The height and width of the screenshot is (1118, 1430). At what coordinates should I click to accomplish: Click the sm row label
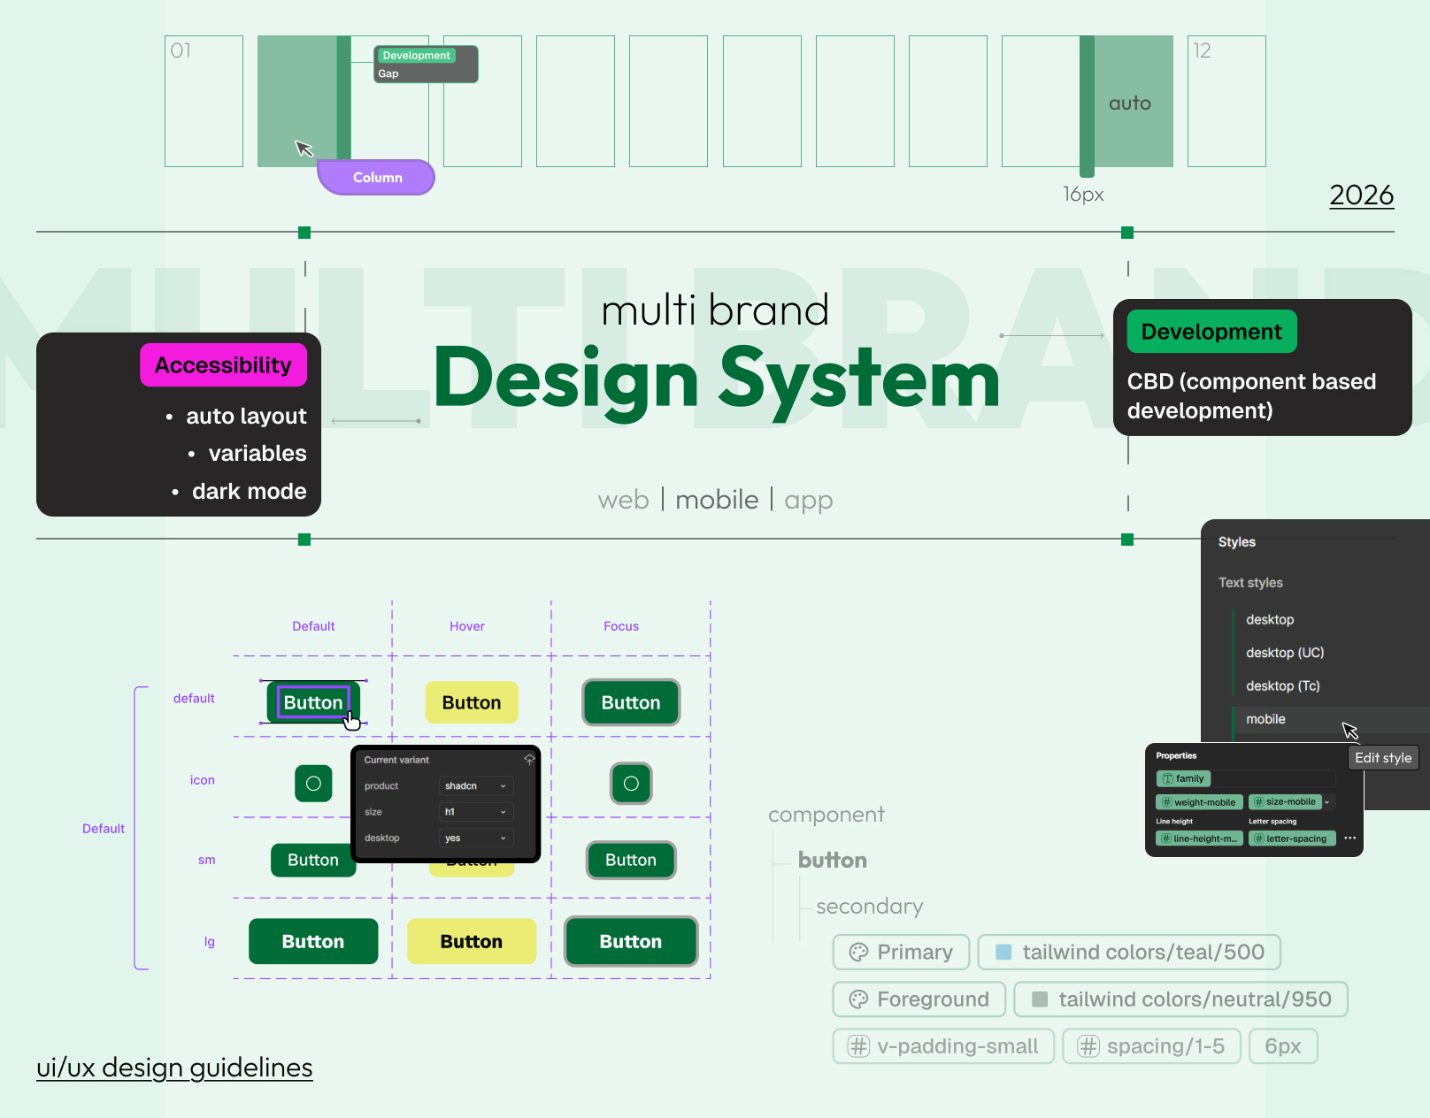(x=206, y=860)
